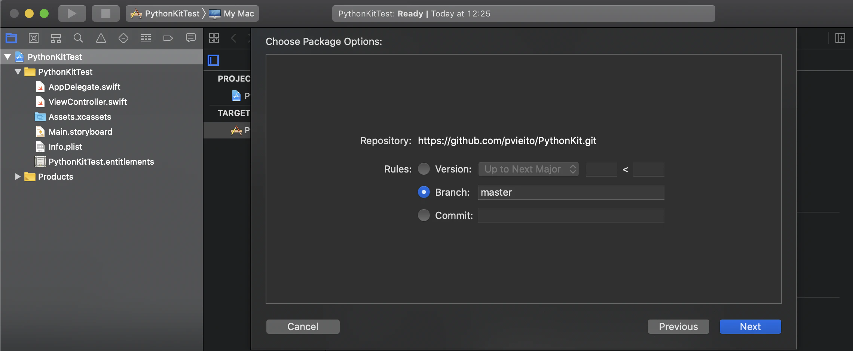Collapse the PythonKitTest project root
Viewport: 853px width, 351px height.
[7, 57]
